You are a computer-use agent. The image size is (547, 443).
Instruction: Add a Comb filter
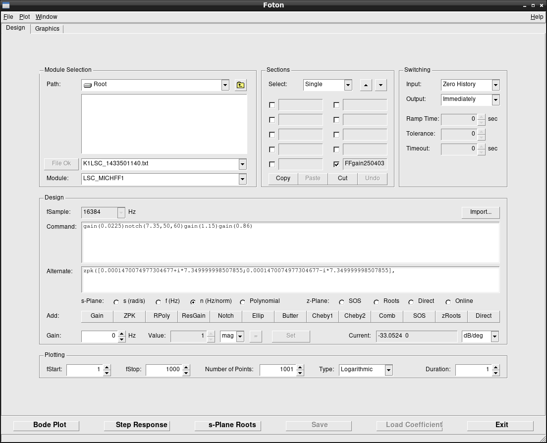(x=387, y=316)
